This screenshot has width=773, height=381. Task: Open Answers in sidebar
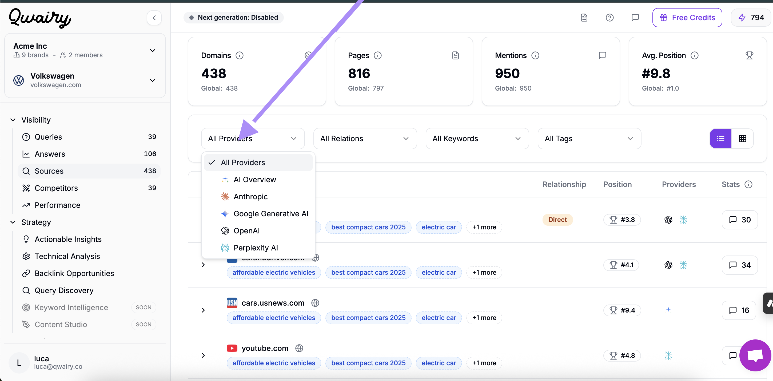tap(89, 154)
